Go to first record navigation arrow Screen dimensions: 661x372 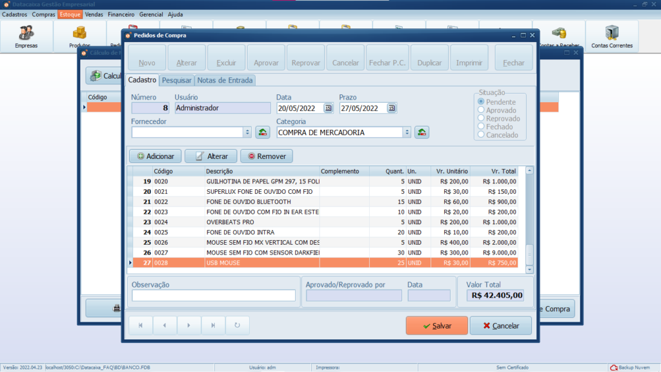[141, 325]
